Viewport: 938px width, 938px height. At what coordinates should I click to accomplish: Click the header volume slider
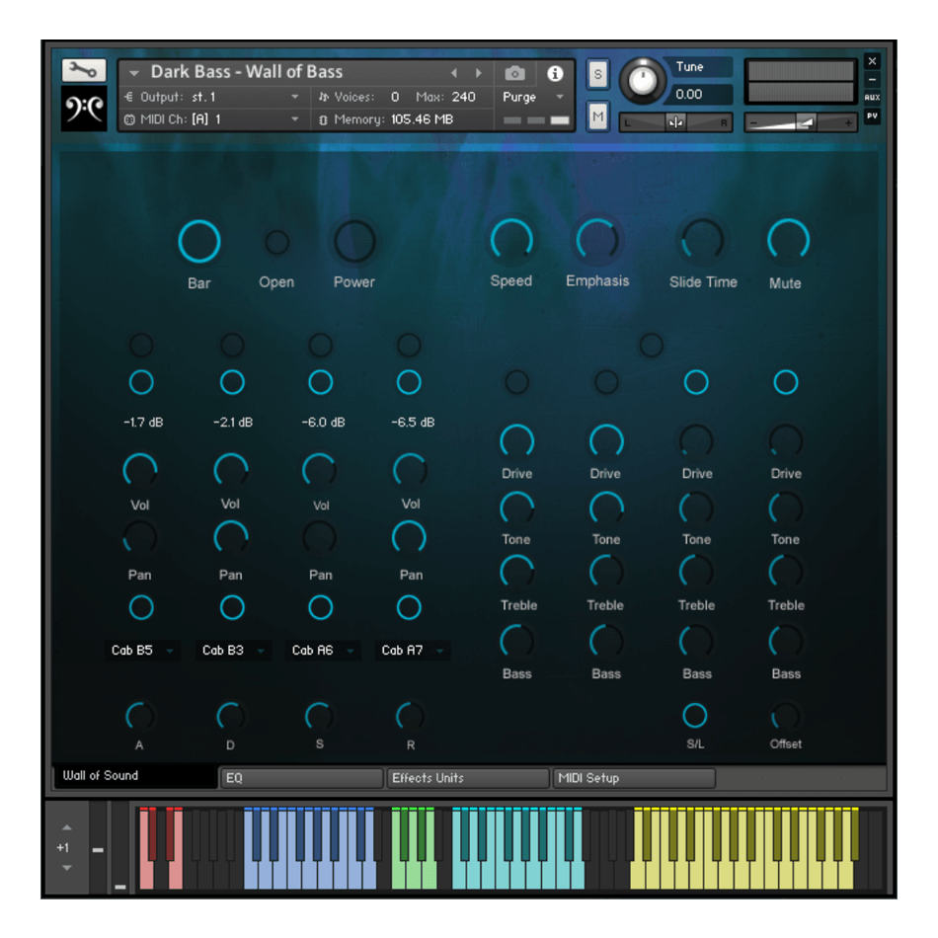801,122
